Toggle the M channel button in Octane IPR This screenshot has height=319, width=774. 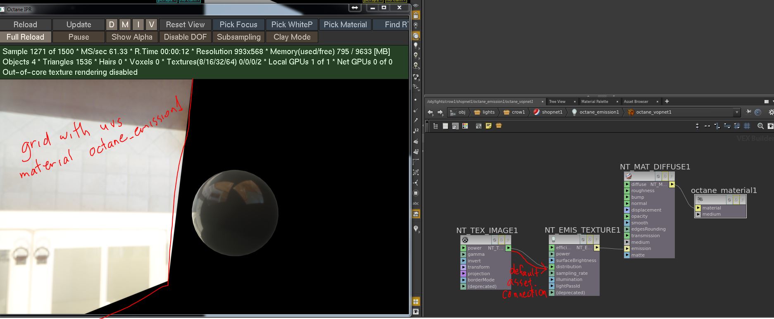point(125,25)
